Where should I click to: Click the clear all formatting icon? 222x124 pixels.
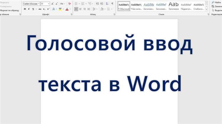click(x=70, y=4)
